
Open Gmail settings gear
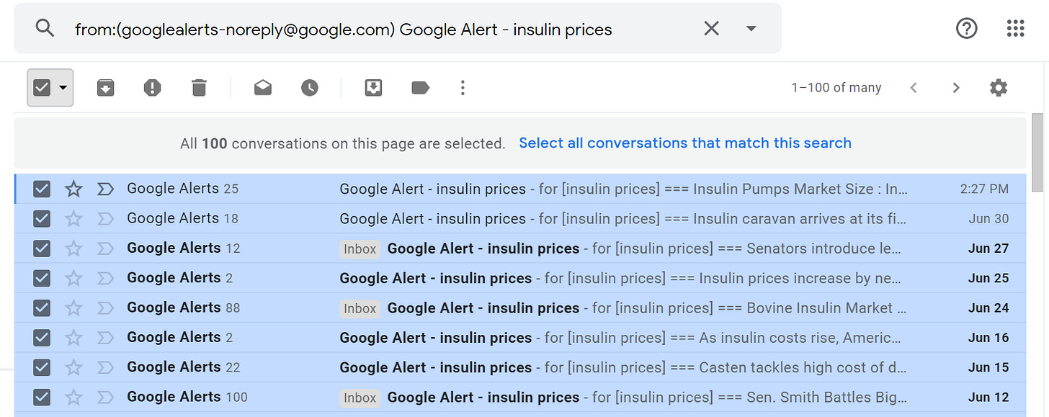[x=999, y=88]
